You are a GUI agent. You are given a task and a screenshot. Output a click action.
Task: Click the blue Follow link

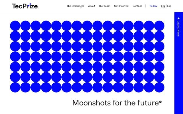pyautogui.click(x=153, y=6)
